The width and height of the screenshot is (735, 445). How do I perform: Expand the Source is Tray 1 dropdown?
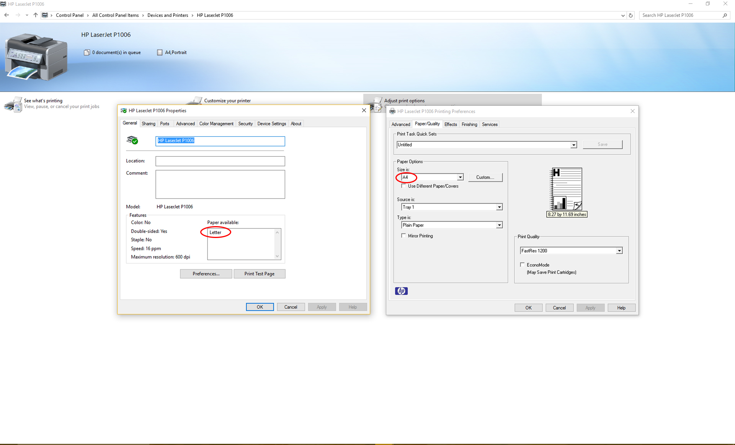(x=499, y=207)
